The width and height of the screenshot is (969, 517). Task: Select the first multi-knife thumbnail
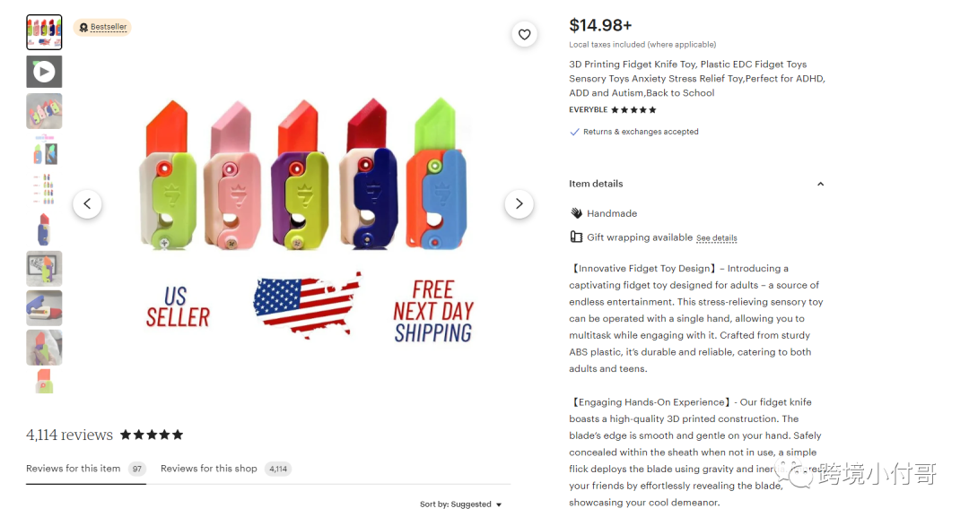[44, 32]
